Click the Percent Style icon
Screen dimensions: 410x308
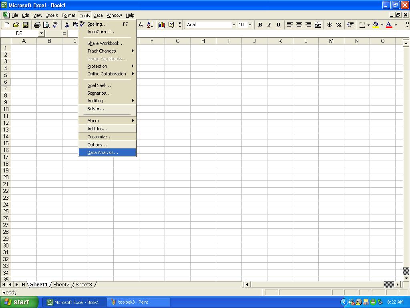(x=339, y=25)
